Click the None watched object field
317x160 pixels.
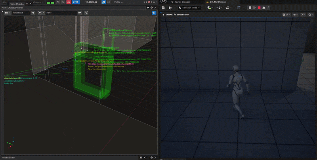61,13
